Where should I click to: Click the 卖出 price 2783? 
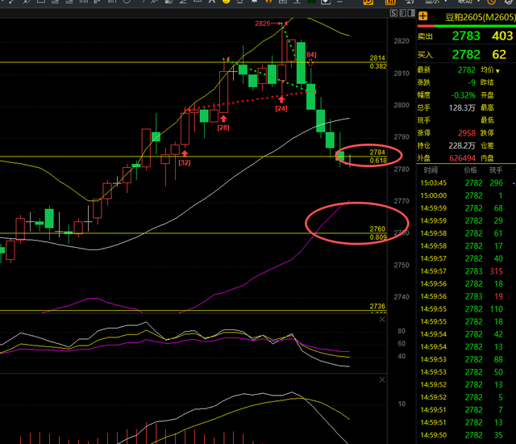pos(466,36)
